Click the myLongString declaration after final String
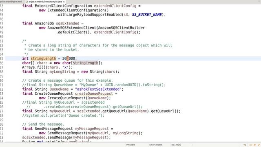261x147 pixels. coord(62,72)
